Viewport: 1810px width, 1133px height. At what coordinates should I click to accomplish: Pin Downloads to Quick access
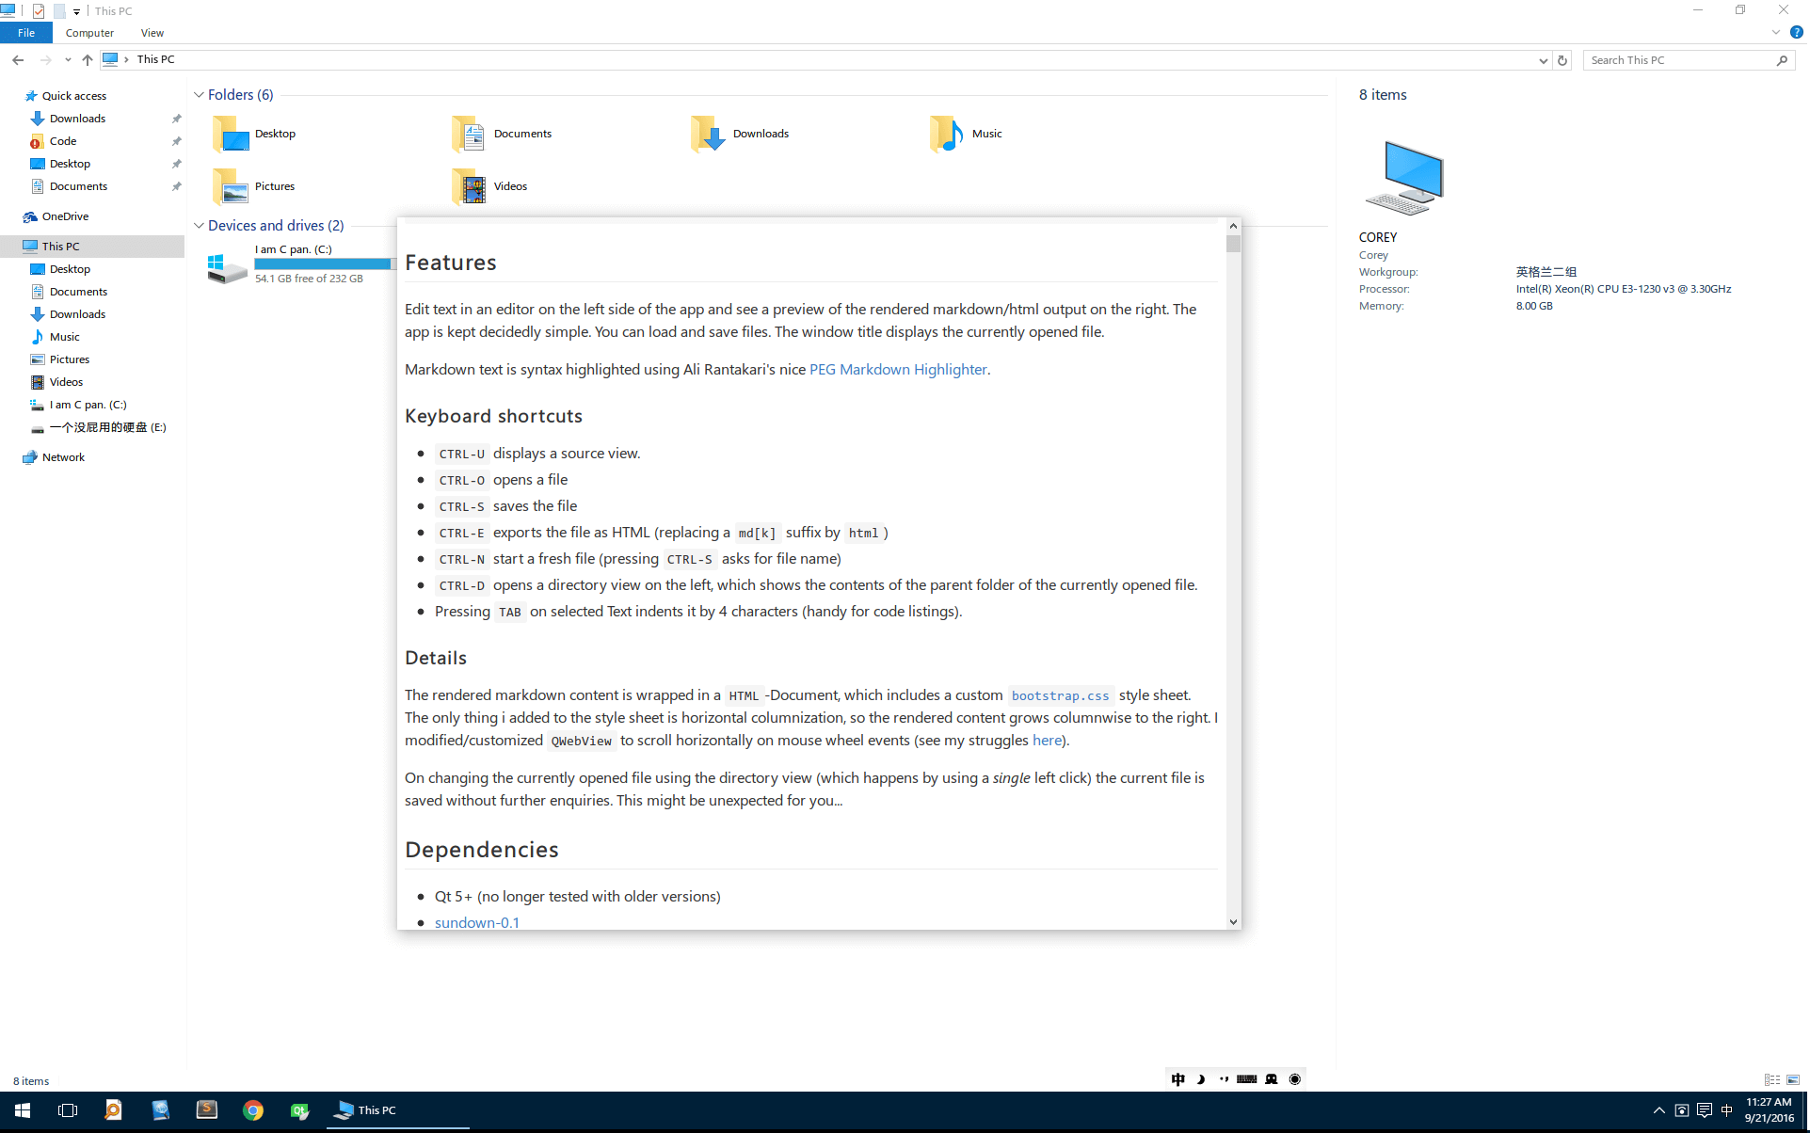coord(176,119)
